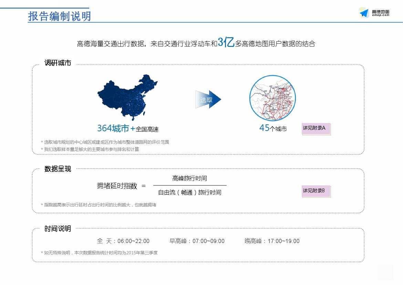Image resolution: width=403 pixels, height=285 pixels.
Task: Click the 晚高峰 17:00~19:00 time range
Action: click(x=272, y=241)
